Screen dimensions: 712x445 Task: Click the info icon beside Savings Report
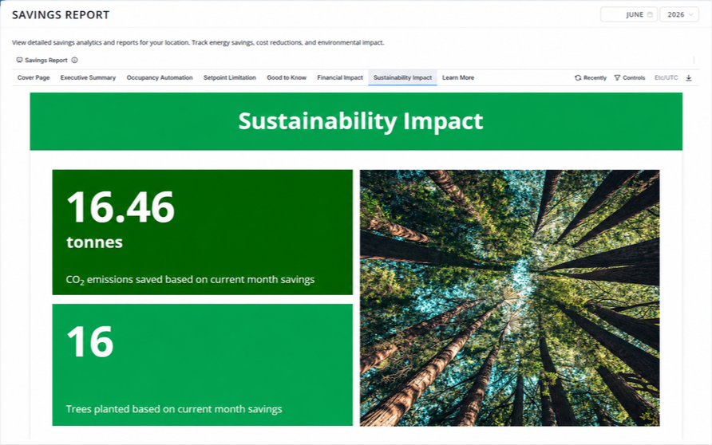tap(75, 60)
